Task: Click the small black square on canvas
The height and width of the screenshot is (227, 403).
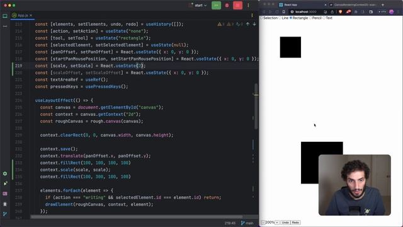Action: pyautogui.click(x=290, y=47)
